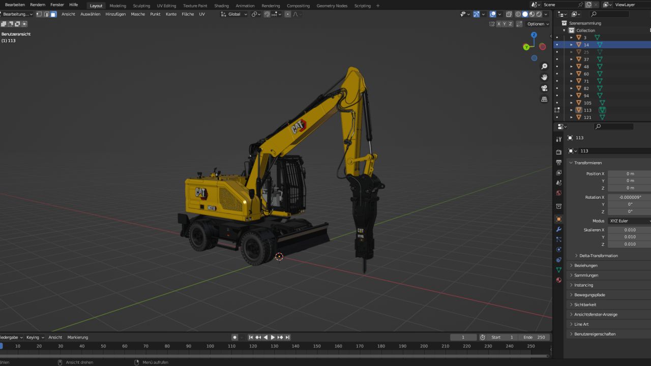The width and height of the screenshot is (651, 366).
Task: Select wireframe shading mode
Action: pos(518,14)
